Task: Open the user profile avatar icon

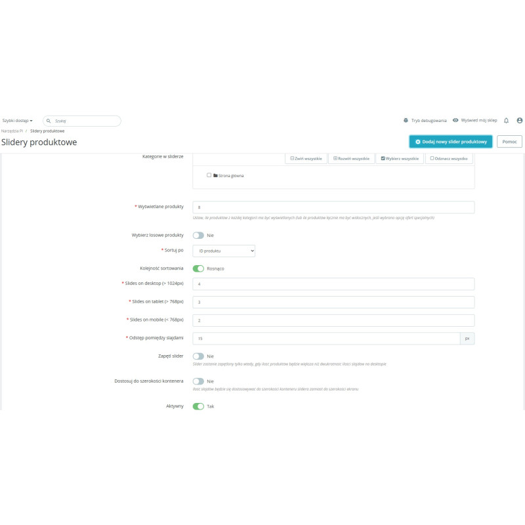Action: [x=520, y=121]
